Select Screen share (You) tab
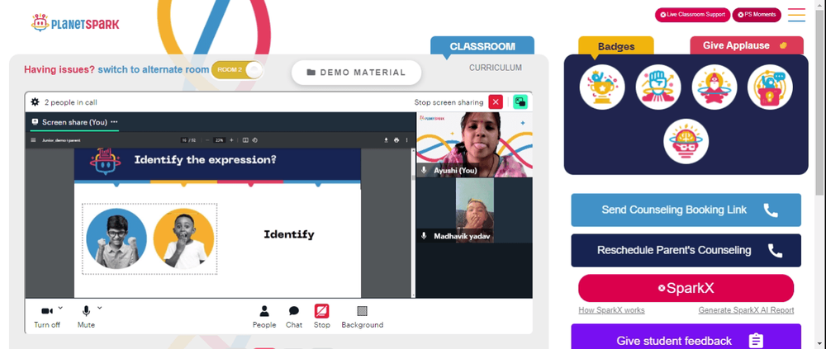Image resolution: width=826 pixels, height=349 pixels. pos(74,122)
